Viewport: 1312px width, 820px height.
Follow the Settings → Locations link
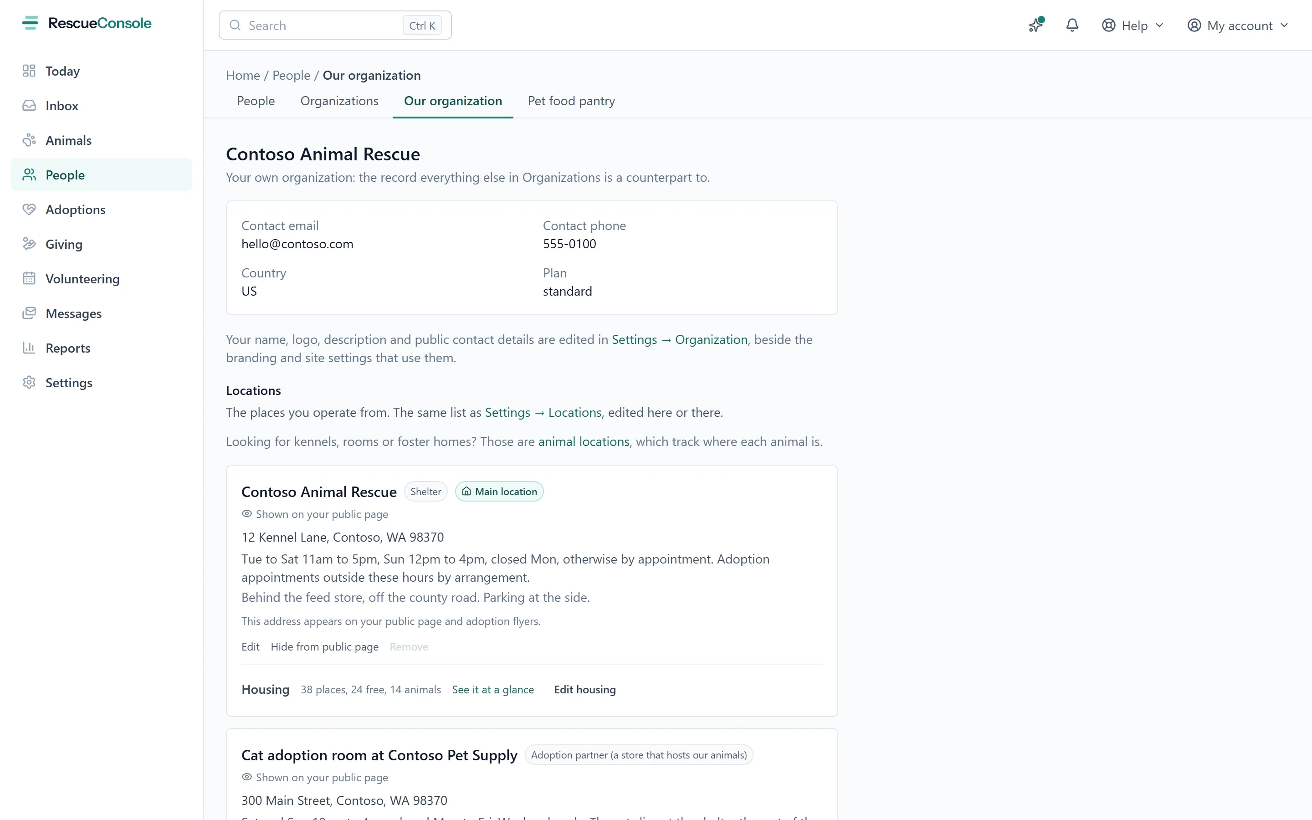pos(543,413)
